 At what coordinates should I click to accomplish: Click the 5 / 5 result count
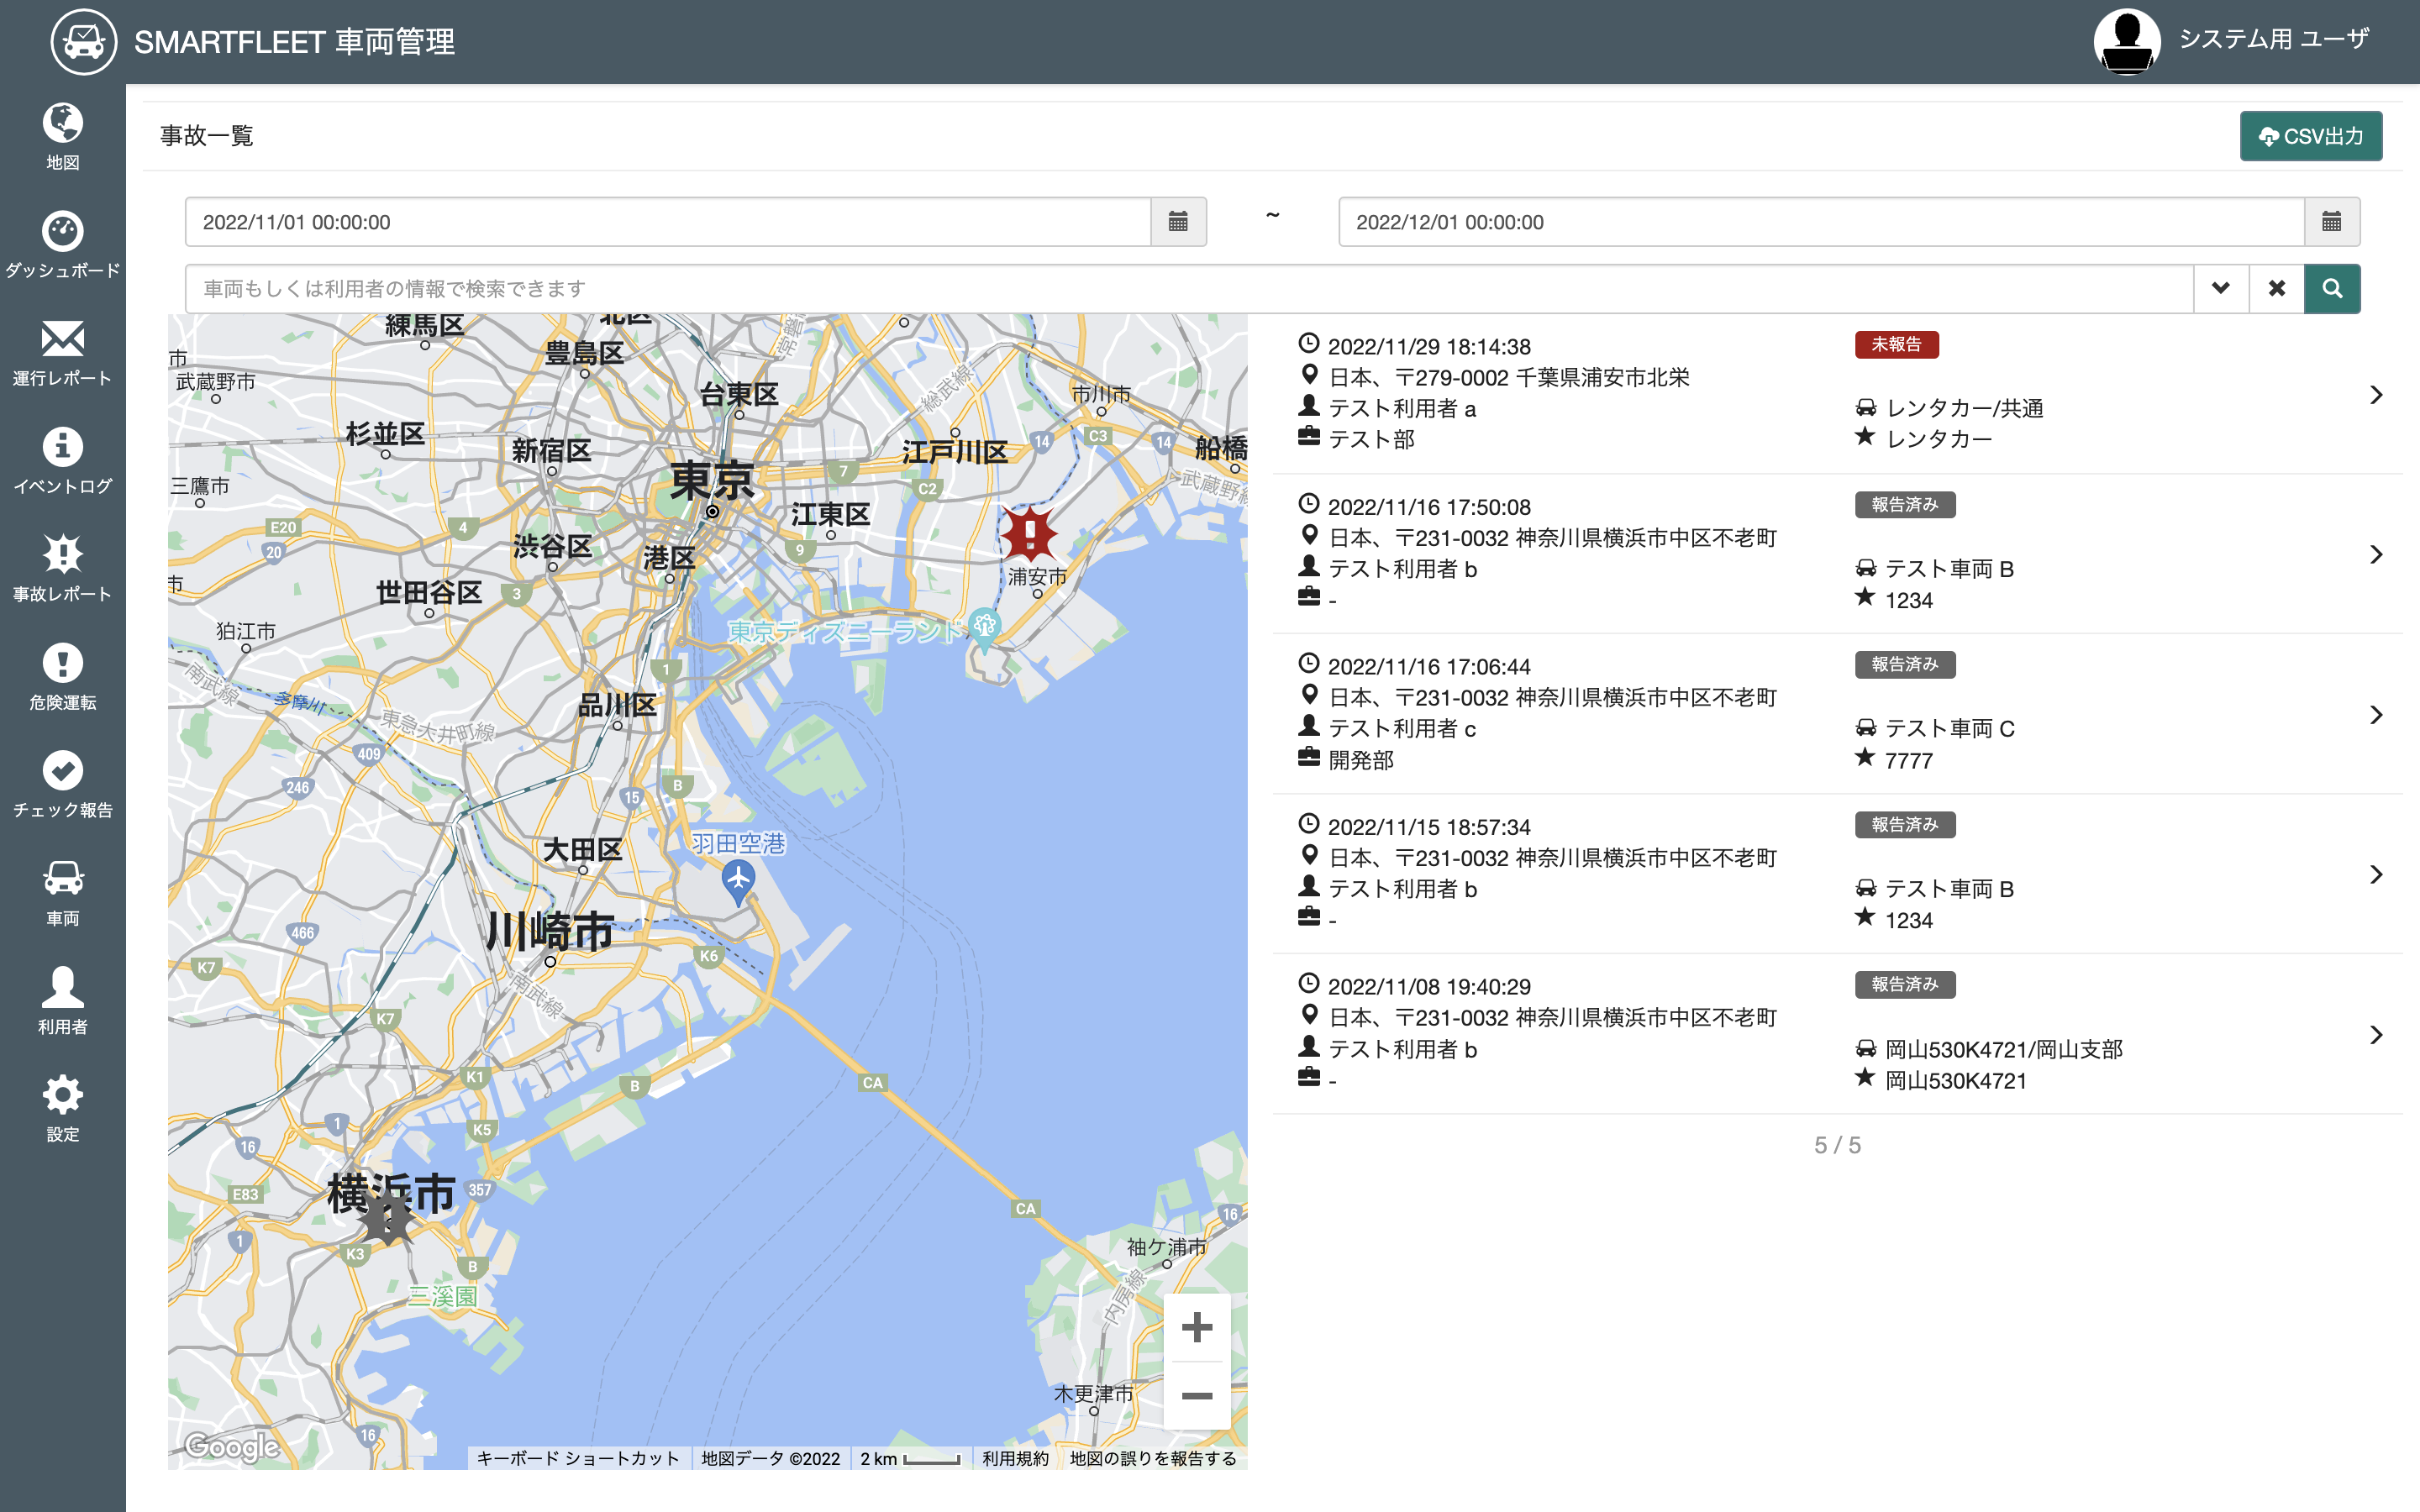(1837, 1145)
